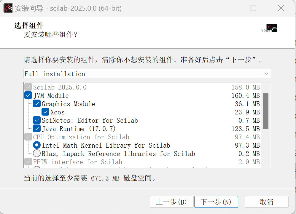Screen dimensions: 296x214
Task: Uncheck the JVM Module component
Action: (28, 95)
